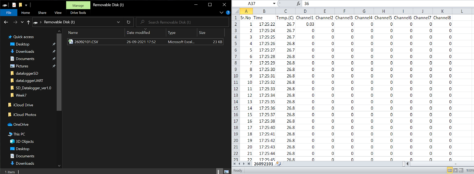The height and width of the screenshot is (174, 474).
Task: Select column A header in Excel
Action: [246, 11]
